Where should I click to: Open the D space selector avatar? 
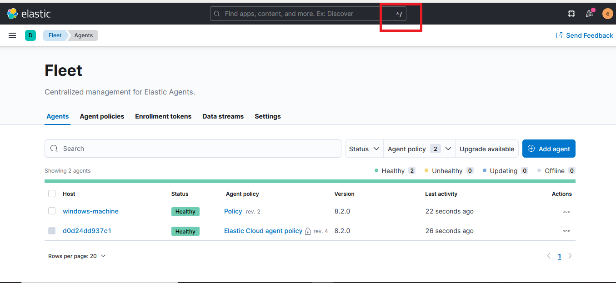coord(30,35)
